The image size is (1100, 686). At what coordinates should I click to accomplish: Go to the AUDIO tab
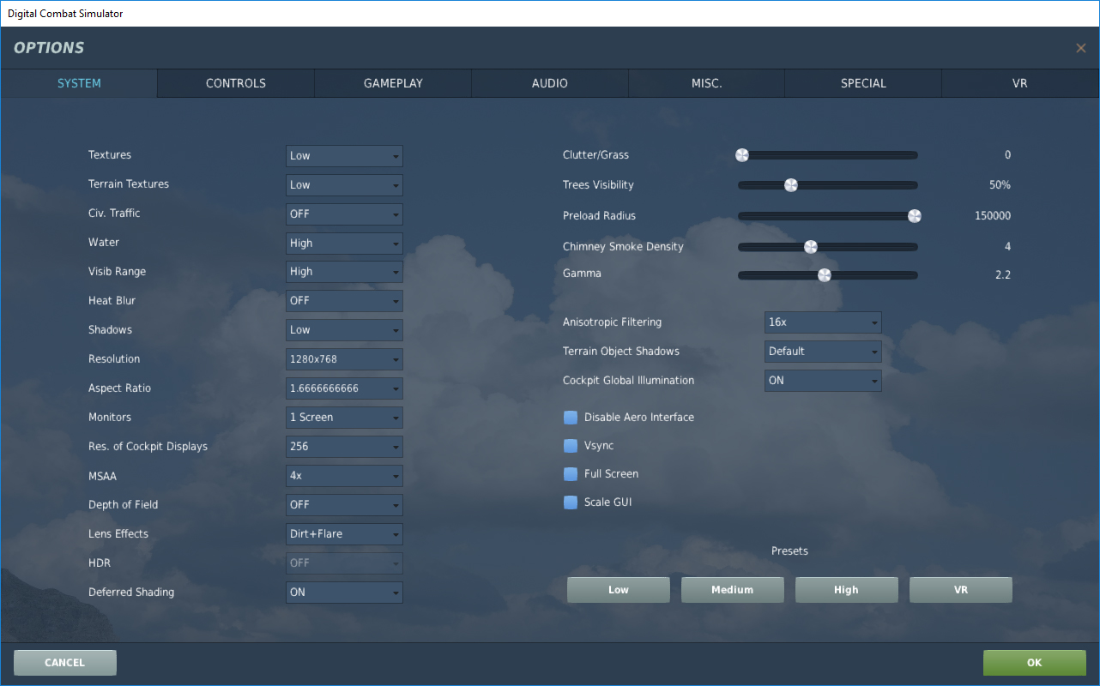(550, 83)
